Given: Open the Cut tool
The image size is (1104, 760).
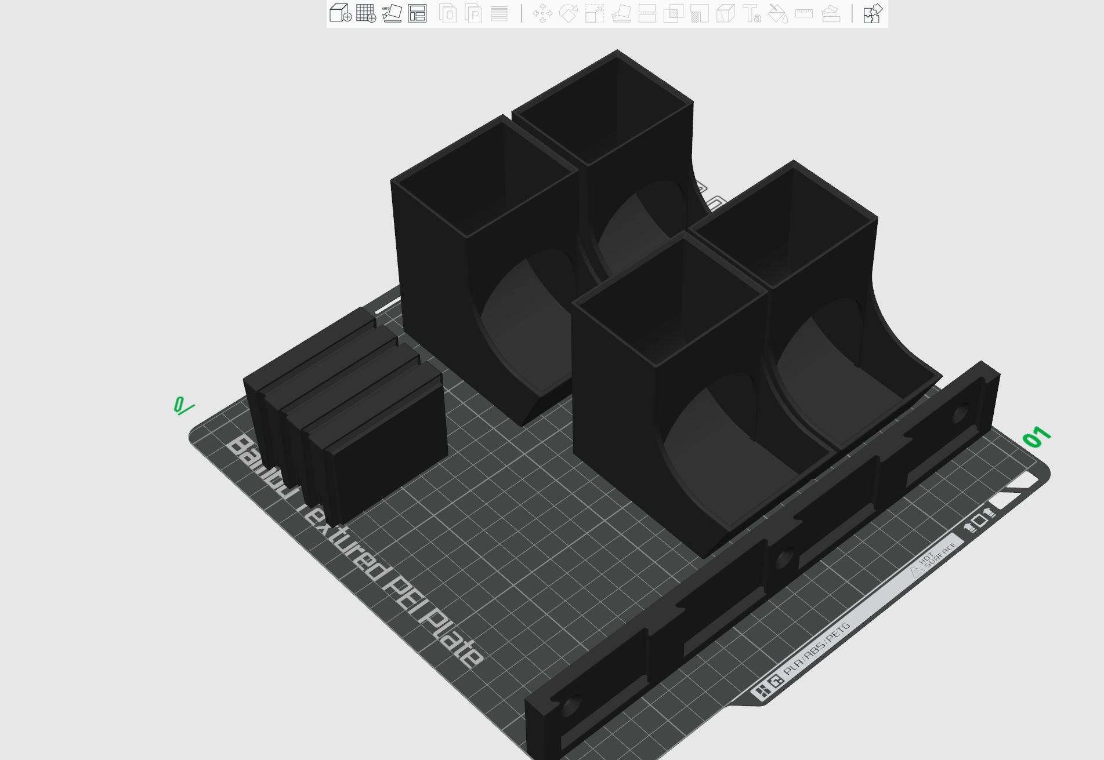Looking at the screenshot, I should [647, 13].
